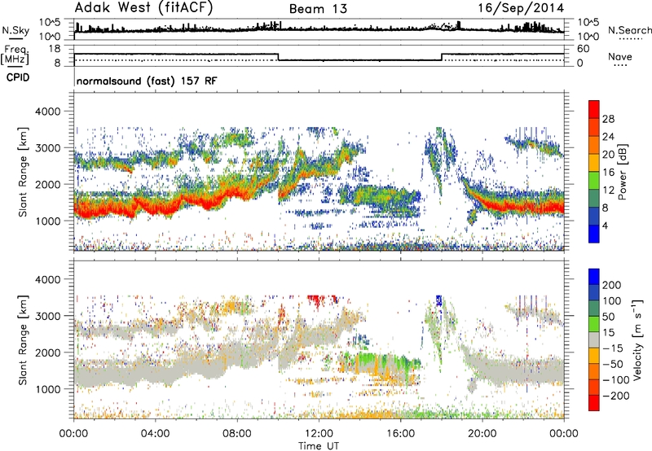Click the '24' Power colorbar tick
Image resolution: width=652 pixels, height=451 pixels.
tap(608, 137)
